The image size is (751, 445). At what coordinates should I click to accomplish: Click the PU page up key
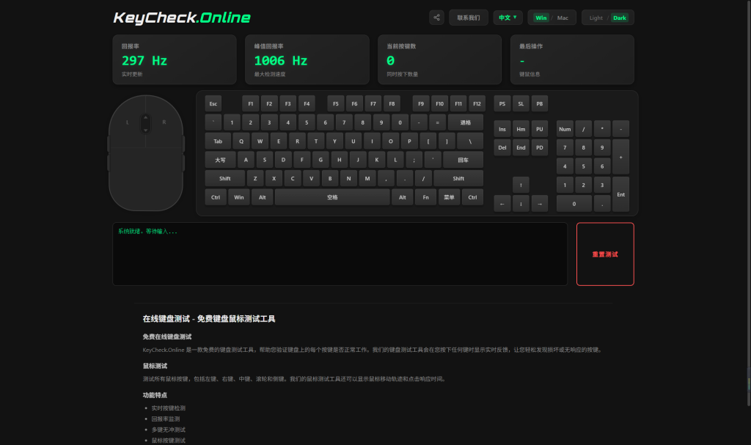pos(539,129)
